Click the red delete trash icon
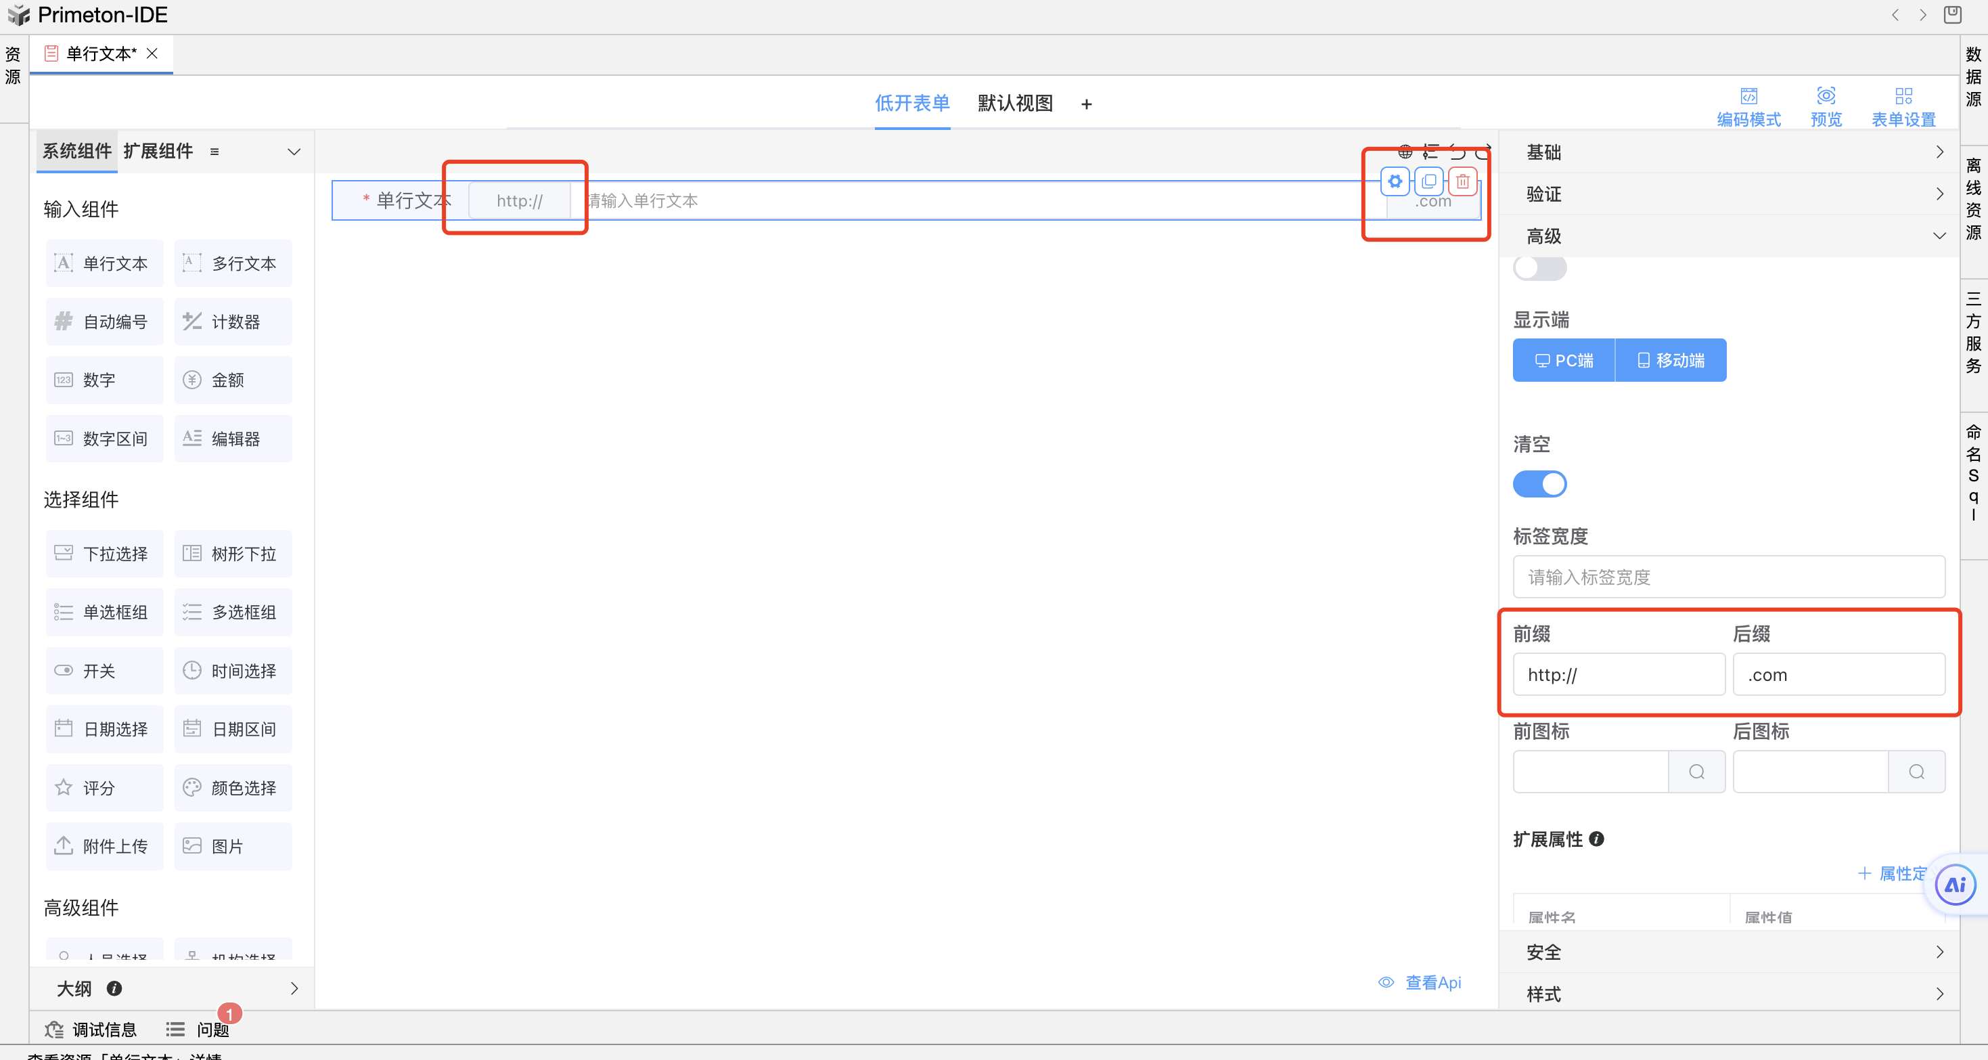Image resolution: width=1988 pixels, height=1060 pixels. click(1462, 181)
